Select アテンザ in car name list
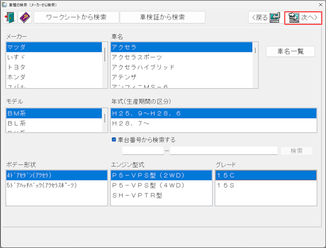 click(181, 77)
